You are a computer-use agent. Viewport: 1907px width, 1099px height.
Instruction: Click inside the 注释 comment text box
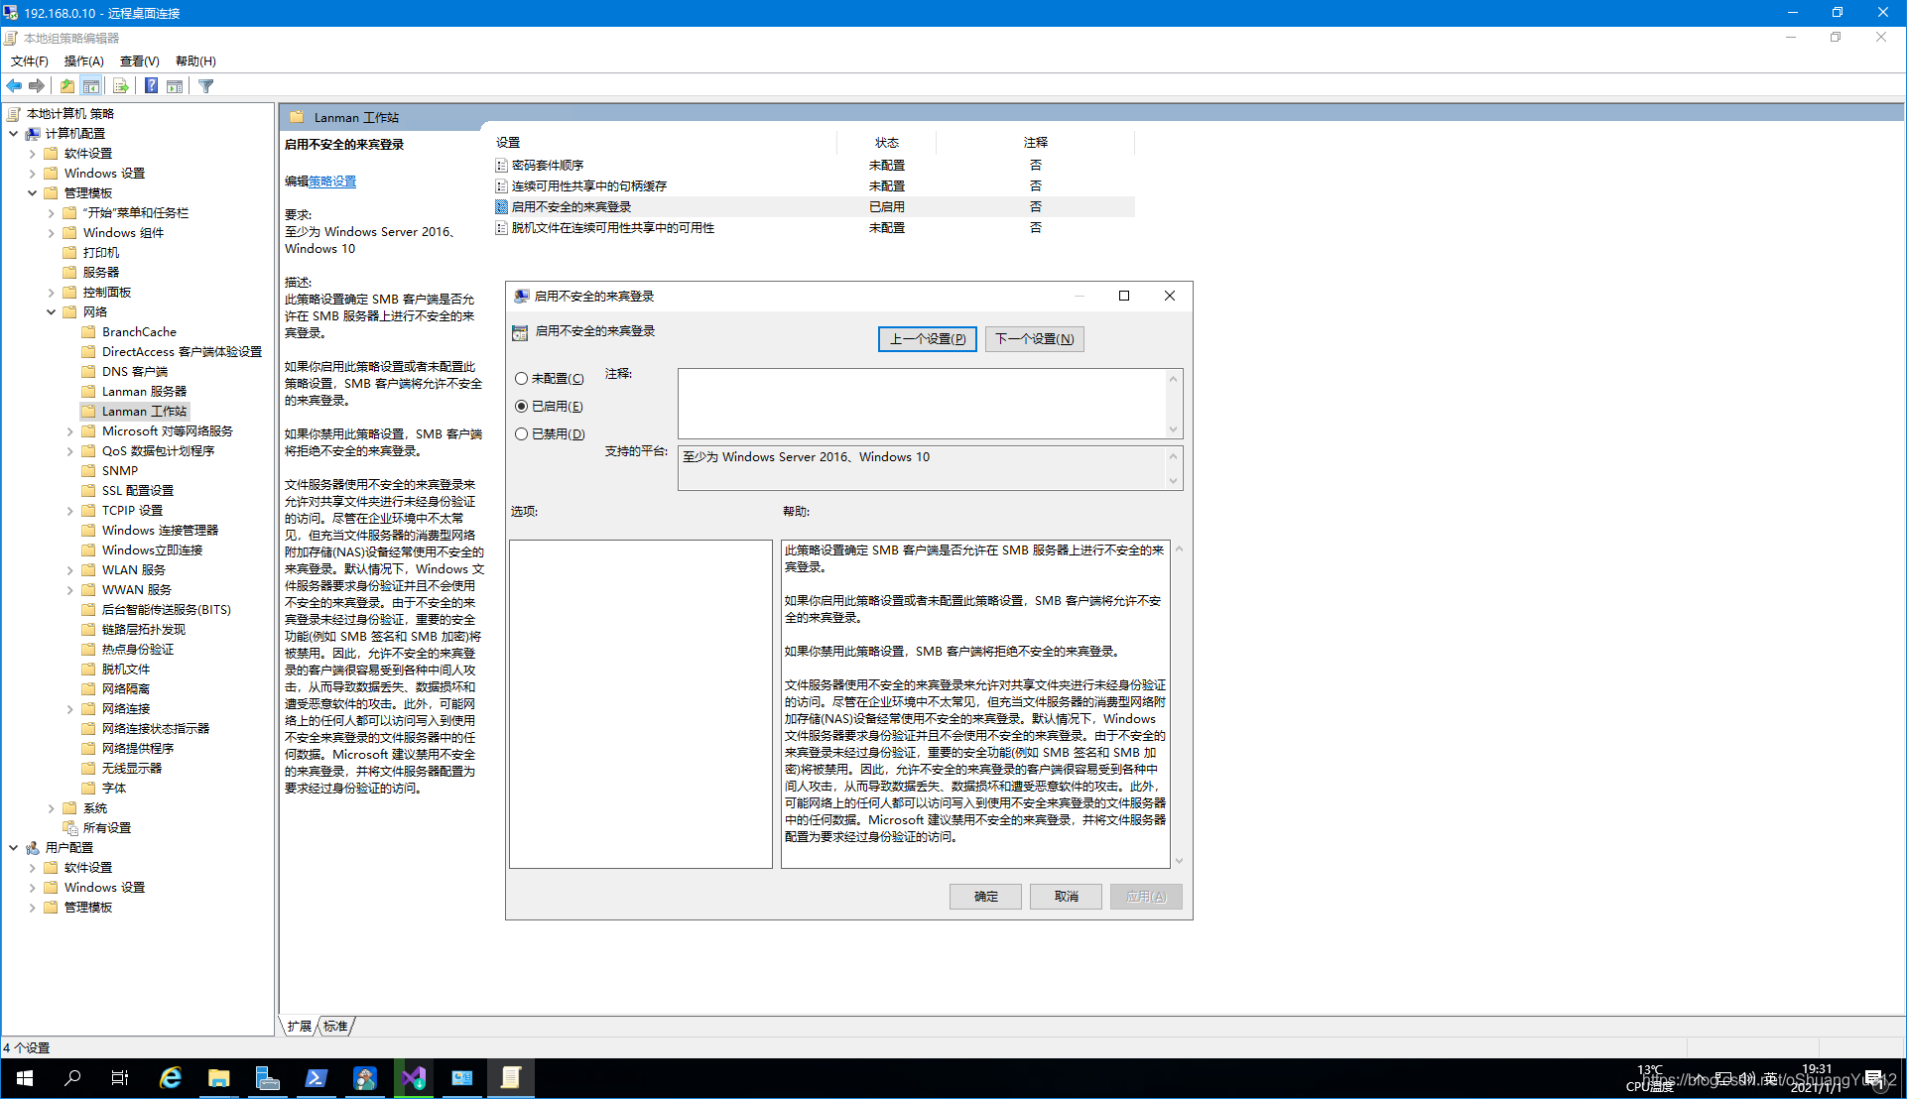(x=921, y=403)
